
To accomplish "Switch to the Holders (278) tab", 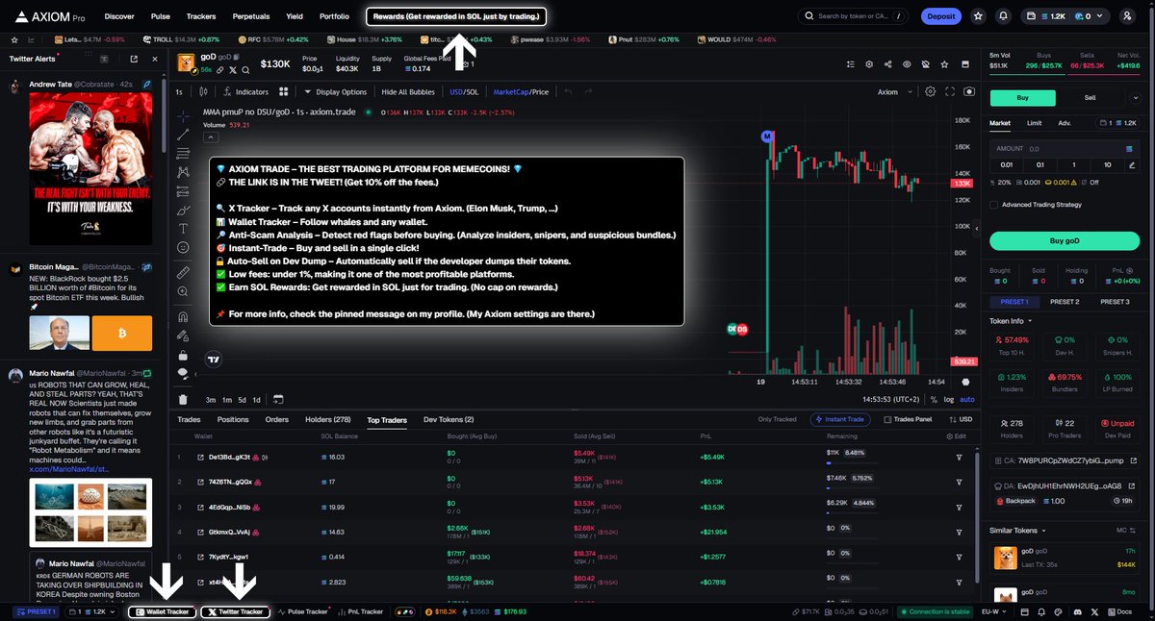I will click(328, 419).
